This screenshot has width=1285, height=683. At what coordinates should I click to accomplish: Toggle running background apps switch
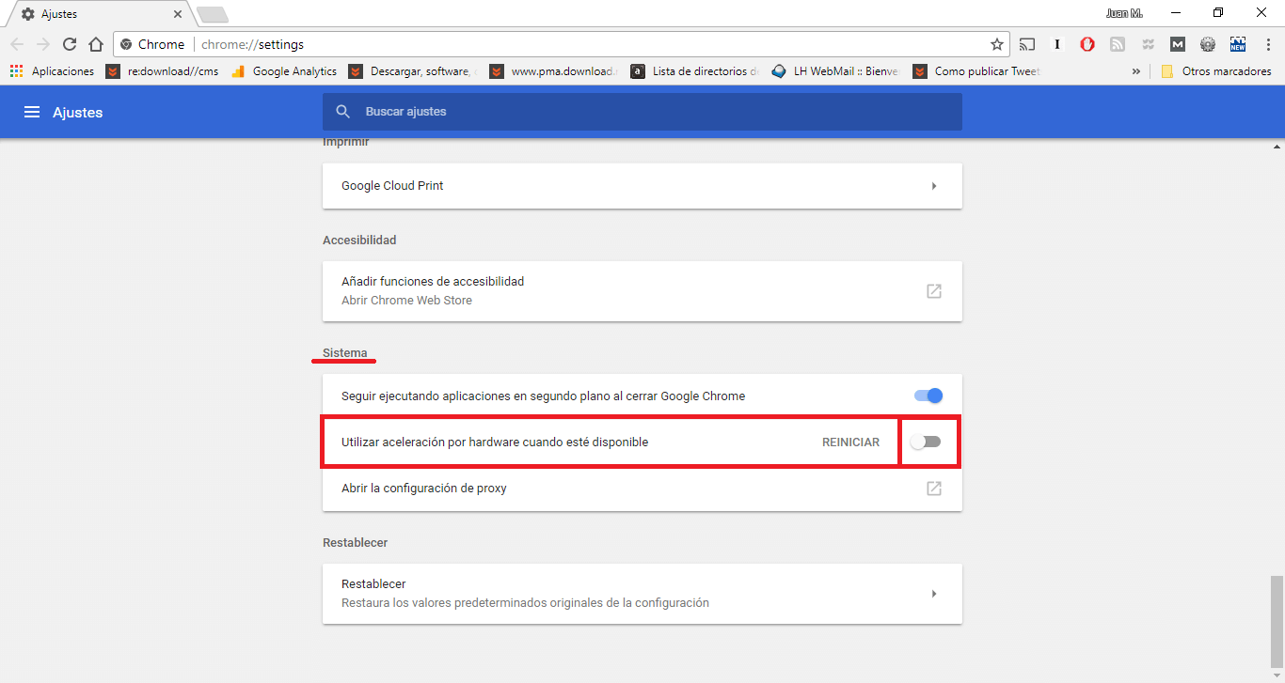(x=928, y=396)
